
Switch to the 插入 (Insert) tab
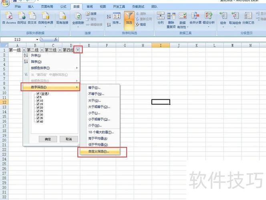pos(31,7)
